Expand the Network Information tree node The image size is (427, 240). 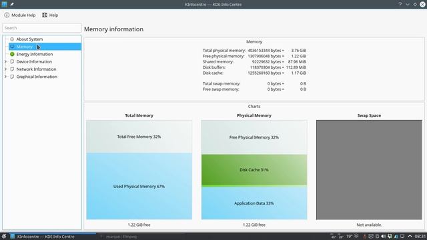click(5, 69)
